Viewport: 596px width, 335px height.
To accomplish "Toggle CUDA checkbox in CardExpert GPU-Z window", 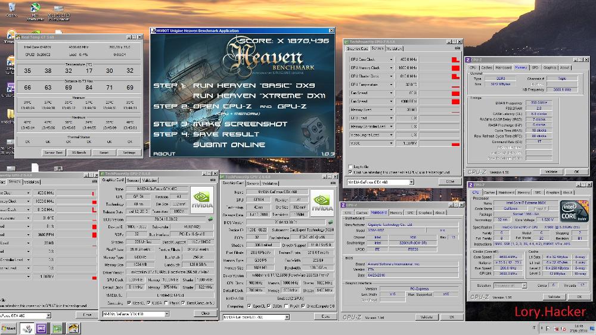I will coord(269,306).
